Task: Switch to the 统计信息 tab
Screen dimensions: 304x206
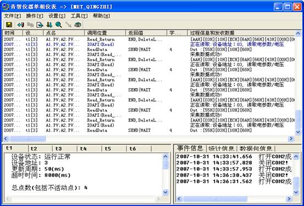Action: (x=222, y=148)
